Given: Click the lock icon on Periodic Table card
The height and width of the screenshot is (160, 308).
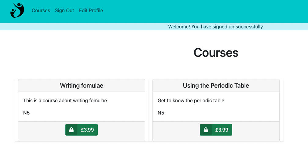Looking at the screenshot, I should (206, 130).
